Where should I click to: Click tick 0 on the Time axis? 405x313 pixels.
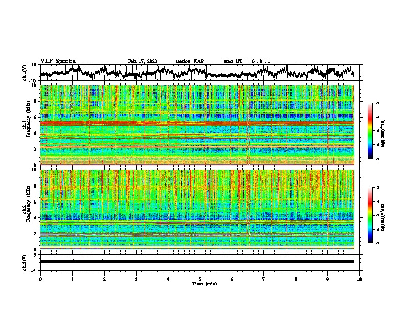40,279
